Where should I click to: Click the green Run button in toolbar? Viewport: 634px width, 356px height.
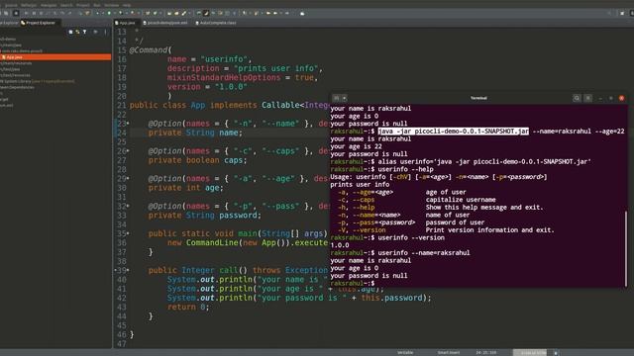tap(109, 13)
